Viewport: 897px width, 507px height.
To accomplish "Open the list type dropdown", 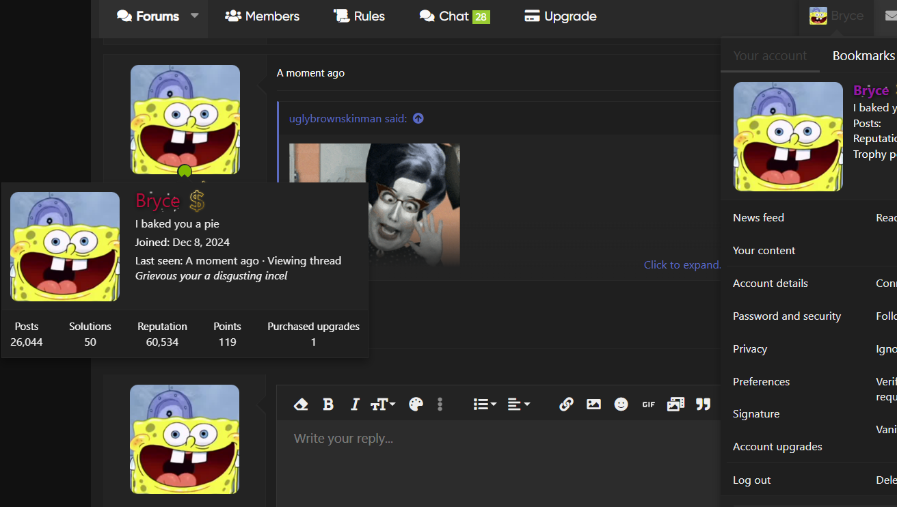I will (485, 405).
